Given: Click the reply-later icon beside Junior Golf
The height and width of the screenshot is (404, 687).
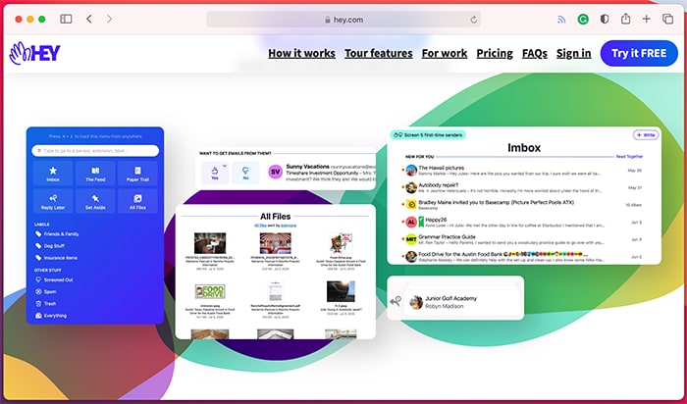Looking at the screenshot, I should coord(396,301).
